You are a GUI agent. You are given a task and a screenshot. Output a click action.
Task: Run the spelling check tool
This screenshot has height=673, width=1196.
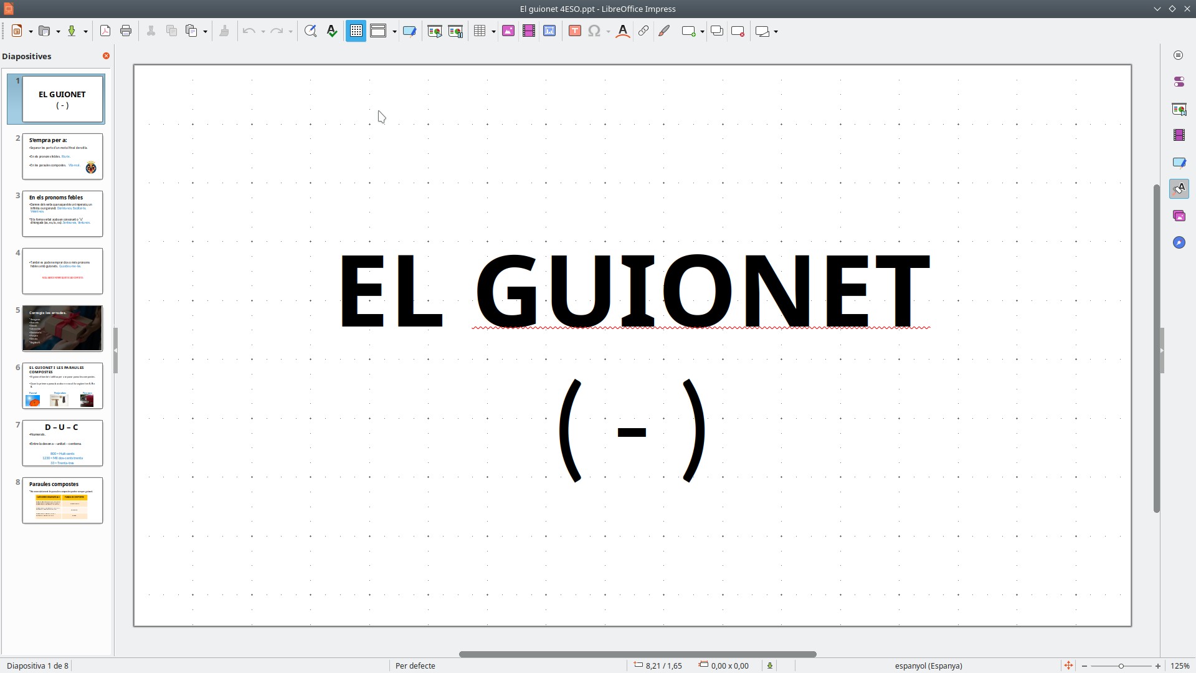pos(332,31)
